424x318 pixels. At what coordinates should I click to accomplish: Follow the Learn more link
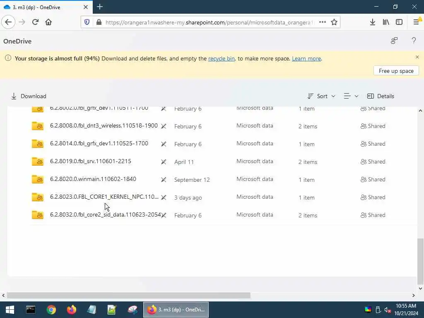(307, 58)
